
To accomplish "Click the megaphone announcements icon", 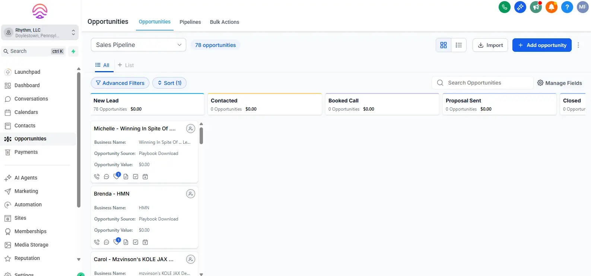I will click(x=536, y=7).
